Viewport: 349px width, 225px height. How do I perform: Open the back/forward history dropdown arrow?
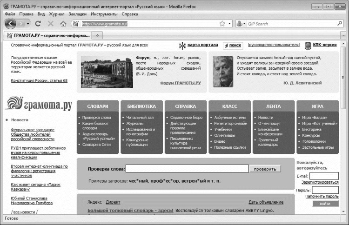(x=28, y=24)
